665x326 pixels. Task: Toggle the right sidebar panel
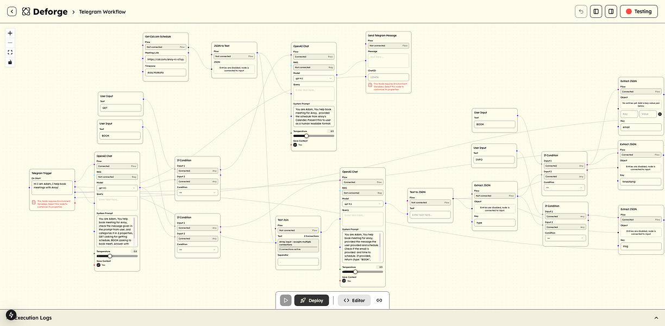pos(611,11)
